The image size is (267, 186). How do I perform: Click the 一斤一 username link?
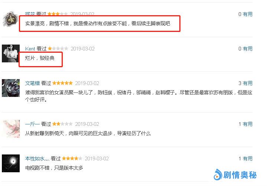click(32, 124)
